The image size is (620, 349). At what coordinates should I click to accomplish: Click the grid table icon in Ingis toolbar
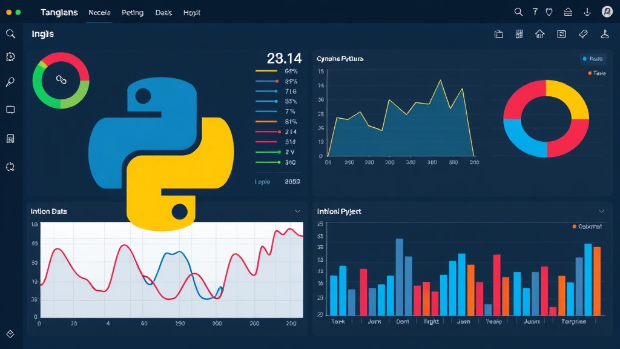pos(519,35)
